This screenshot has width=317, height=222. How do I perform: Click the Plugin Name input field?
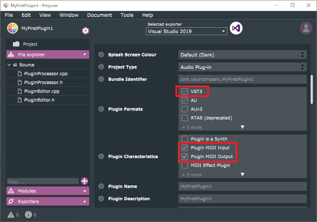[x=242, y=186]
